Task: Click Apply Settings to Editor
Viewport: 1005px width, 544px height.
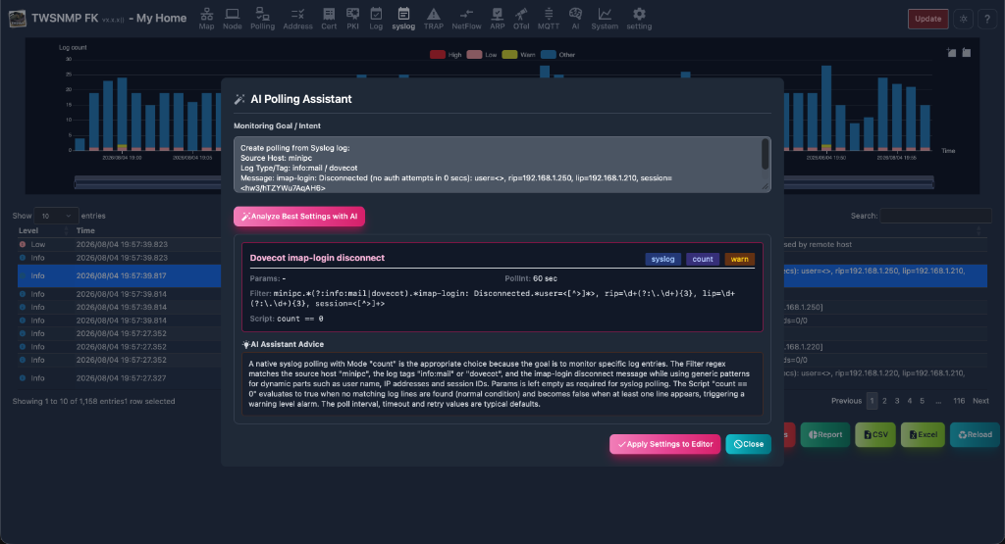Action: click(664, 444)
